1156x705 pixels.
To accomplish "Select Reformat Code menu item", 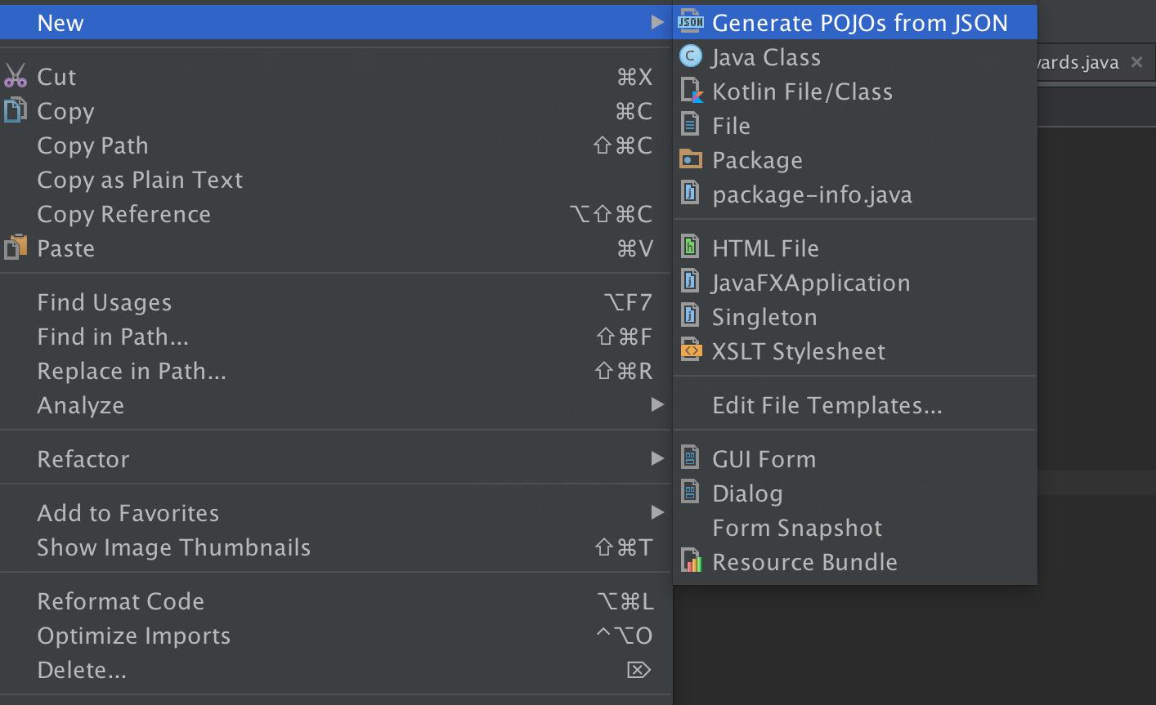I will tap(121, 601).
